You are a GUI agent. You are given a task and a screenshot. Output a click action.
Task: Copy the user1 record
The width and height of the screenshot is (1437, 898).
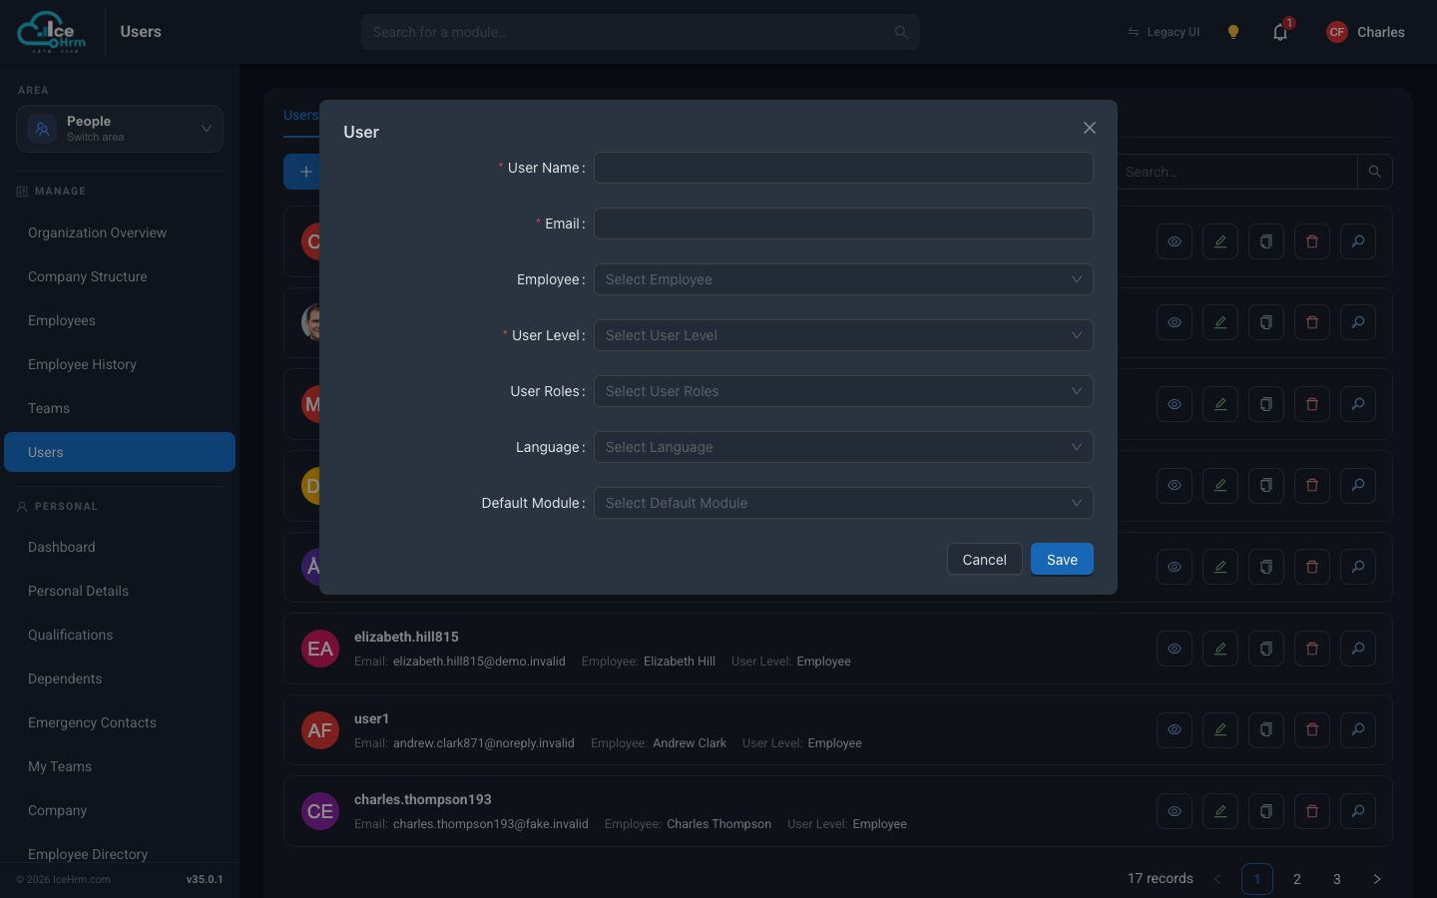point(1266,729)
